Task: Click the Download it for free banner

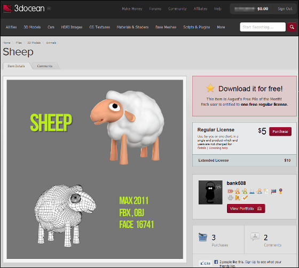Action: [x=245, y=96]
